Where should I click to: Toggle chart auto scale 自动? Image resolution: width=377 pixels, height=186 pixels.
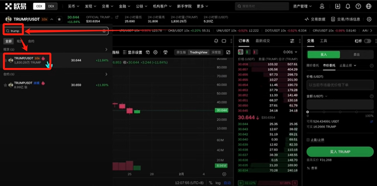coord(227,183)
